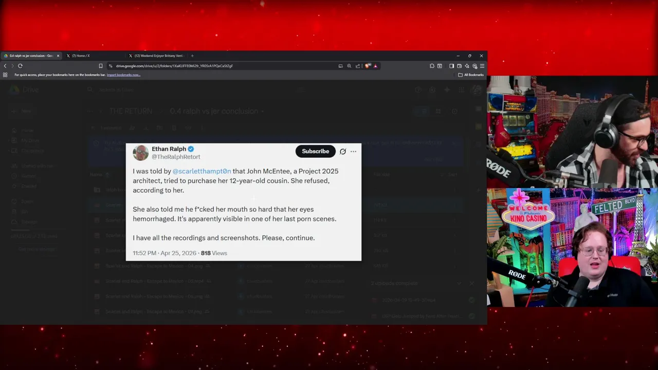Bookmark this page using address bar icon

(101, 66)
